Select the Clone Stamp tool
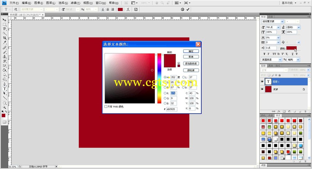The image size is (312, 169). (x=4, y=57)
